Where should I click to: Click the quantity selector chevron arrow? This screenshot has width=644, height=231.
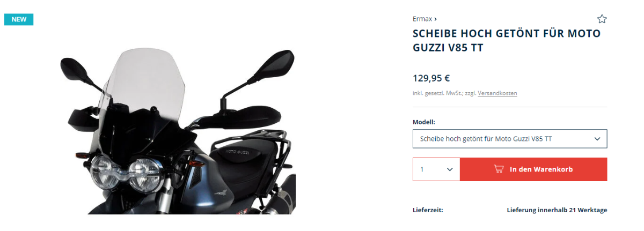pyautogui.click(x=450, y=169)
